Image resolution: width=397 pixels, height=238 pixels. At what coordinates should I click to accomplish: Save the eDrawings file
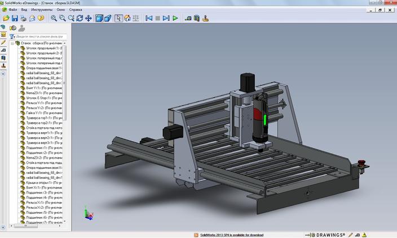coord(15,18)
